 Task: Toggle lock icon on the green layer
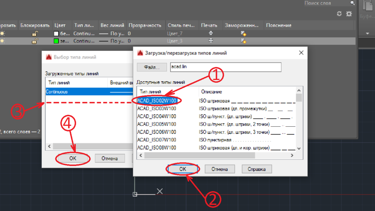tap(35, 41)
